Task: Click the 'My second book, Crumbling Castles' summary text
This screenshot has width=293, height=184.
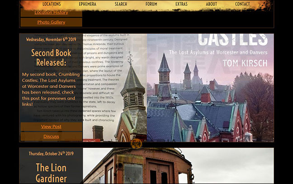Action: point(51,89)
